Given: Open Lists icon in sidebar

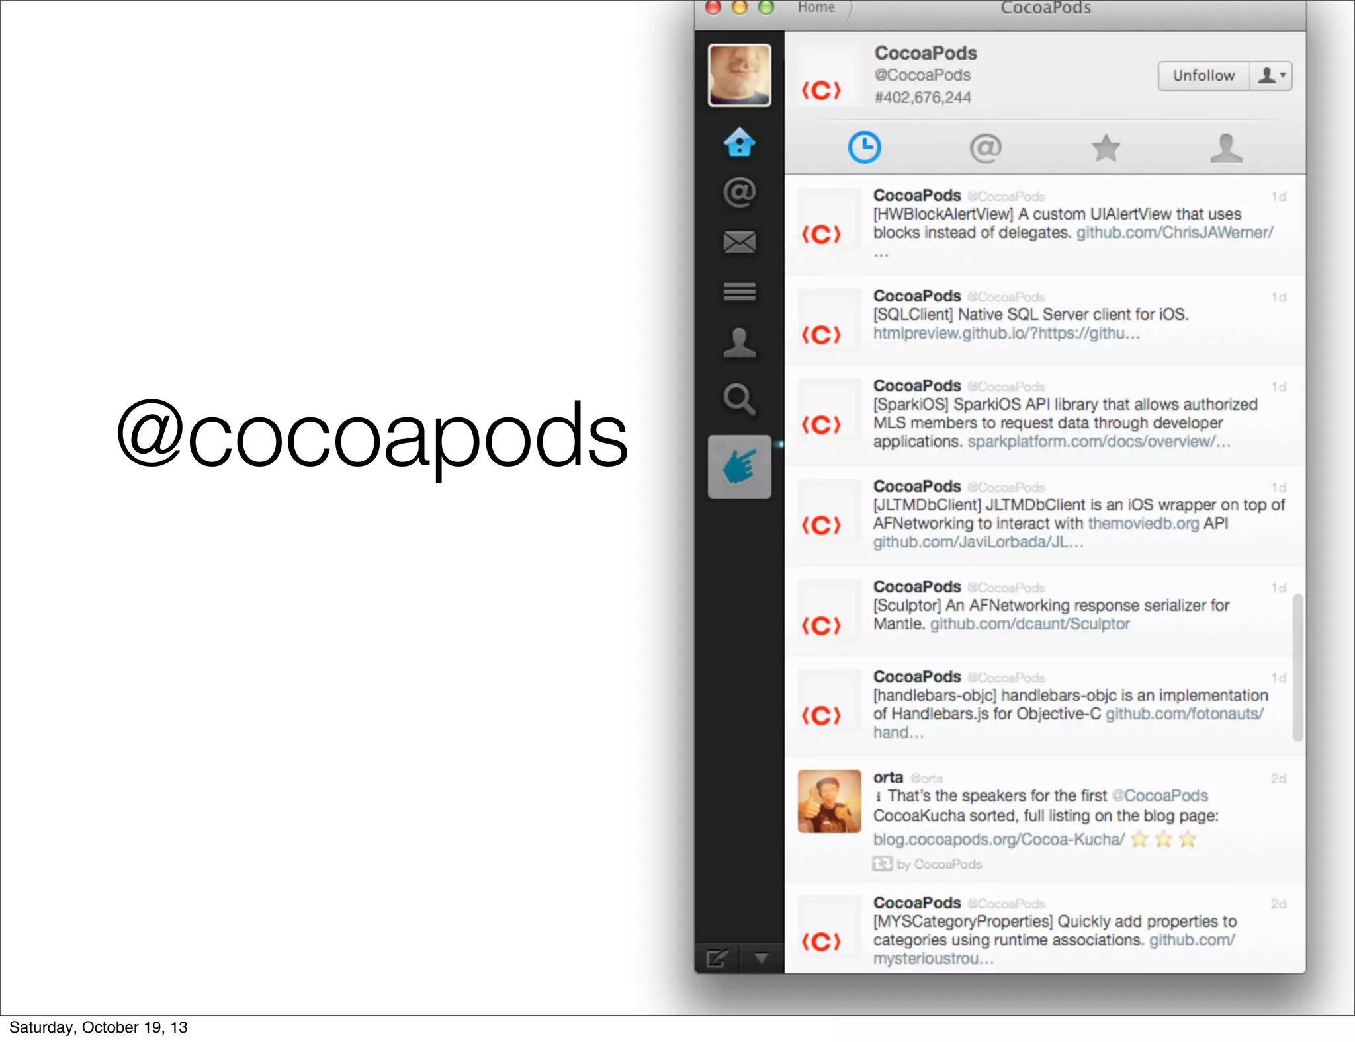Looking at the screenshot, I should coord(739,292).
